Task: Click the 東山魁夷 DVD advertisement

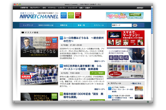Action: point(126,64)
